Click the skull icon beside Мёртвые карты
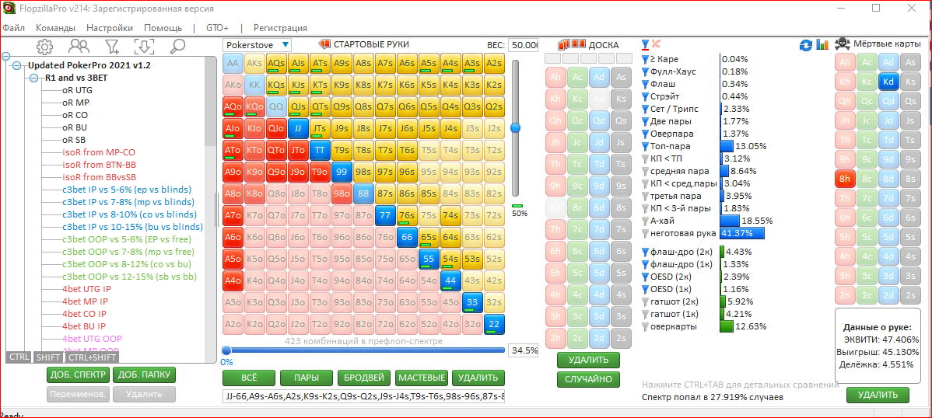The image size is (932, 418). click(842, 44)
